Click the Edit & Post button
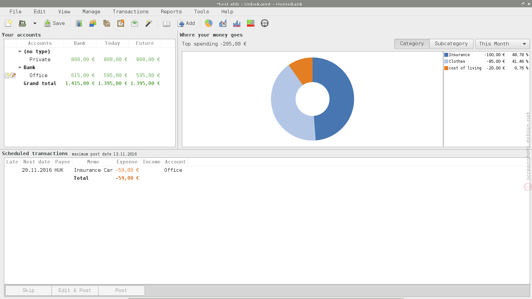Image resolution: width=532 pixels, height=299 pixels. (x=75, y=290)
